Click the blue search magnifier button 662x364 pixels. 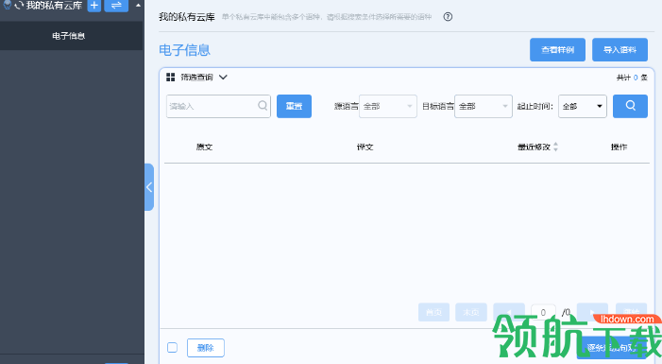pos(630,106)
